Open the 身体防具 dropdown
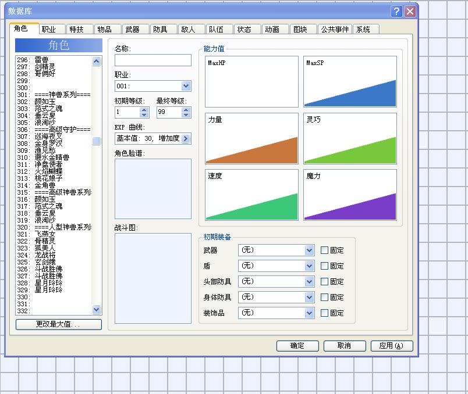The height and width of the screenshot is (394, 468). 309,297
